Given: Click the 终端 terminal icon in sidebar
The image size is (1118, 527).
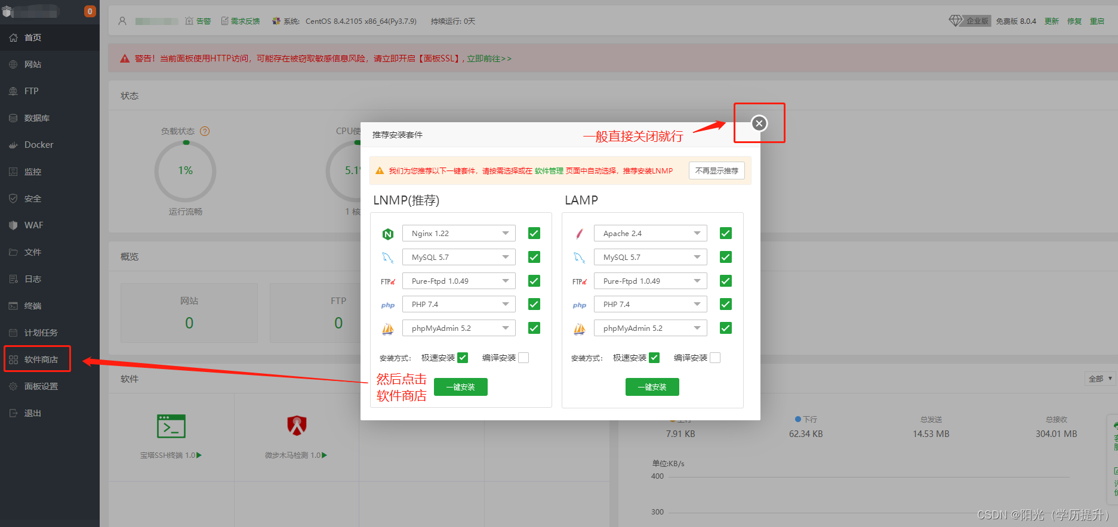Looking at the screenshot, I should coord(13,306).
